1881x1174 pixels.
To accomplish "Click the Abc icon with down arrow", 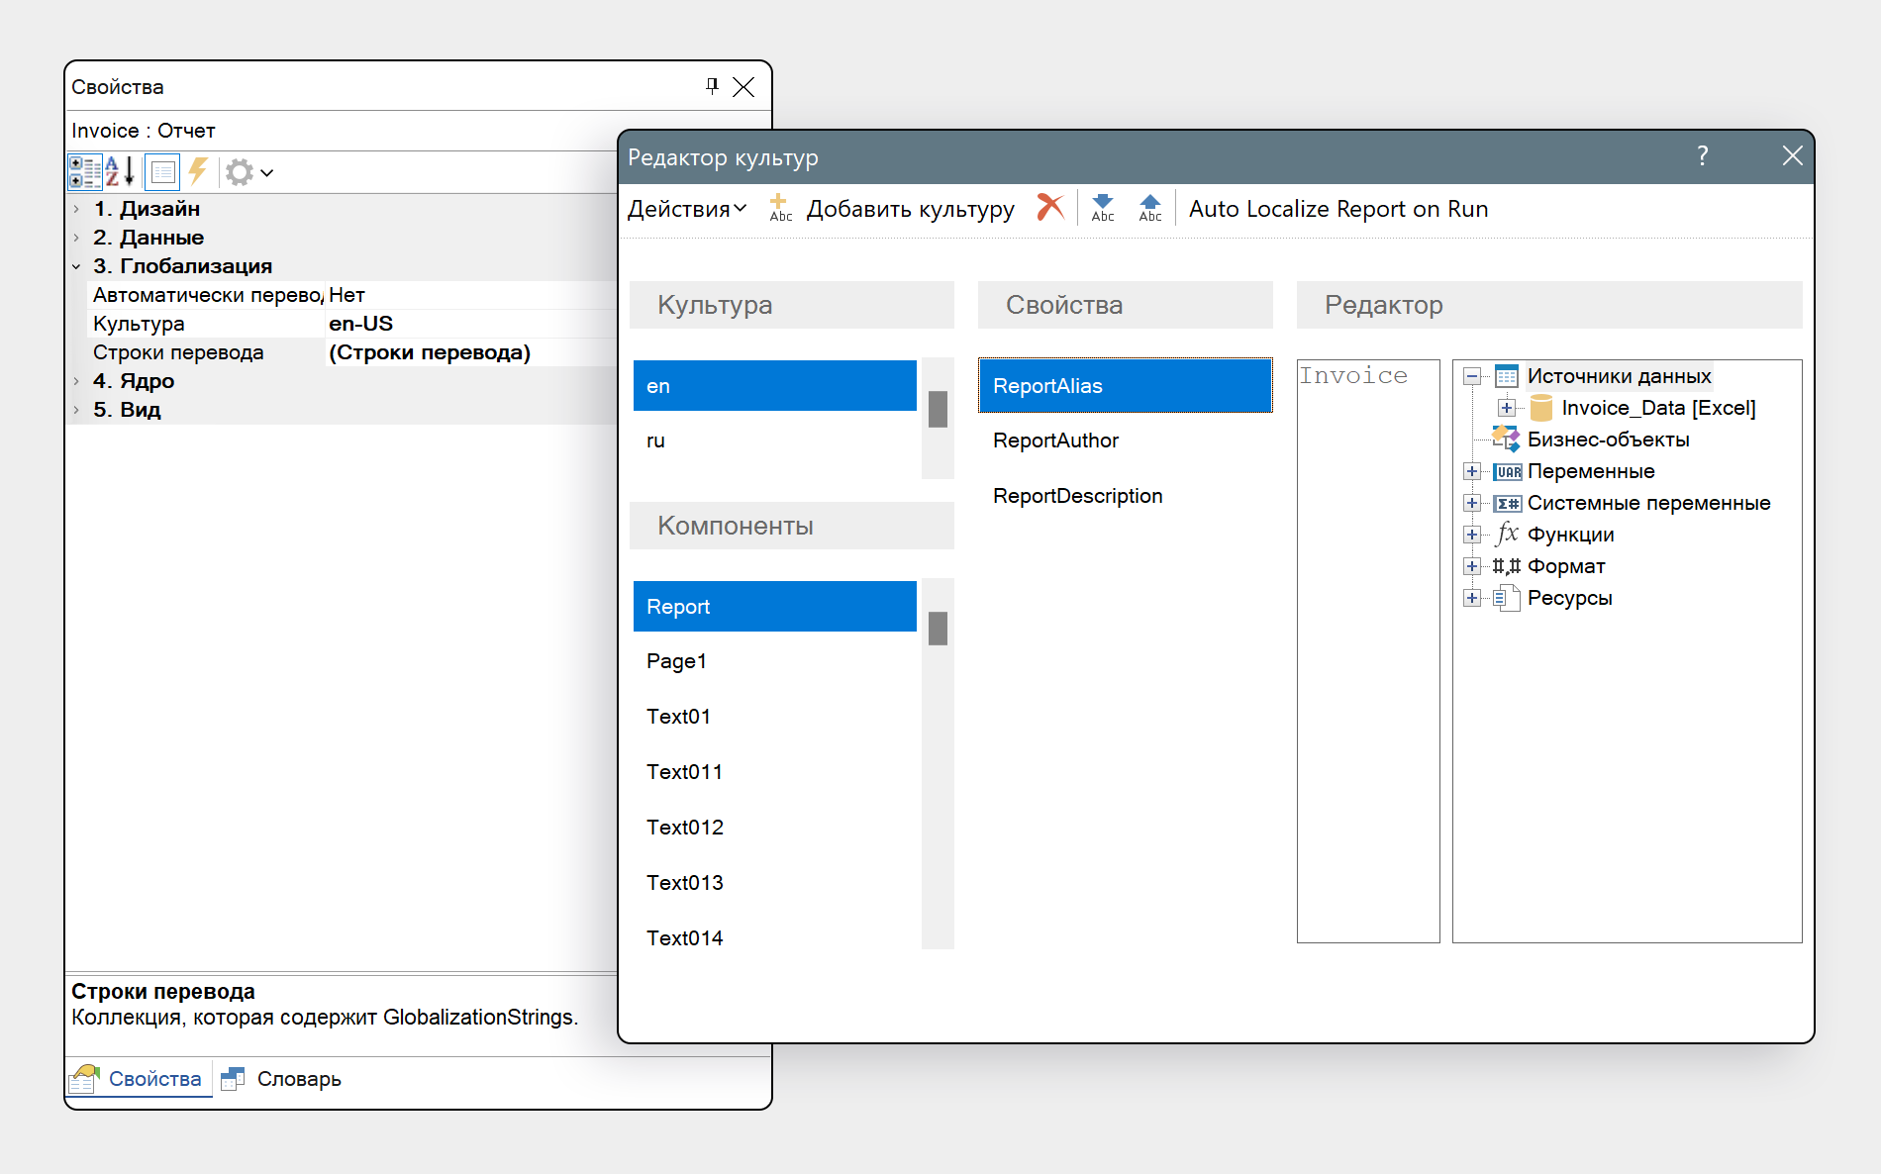I will [x=1103, y=208].
